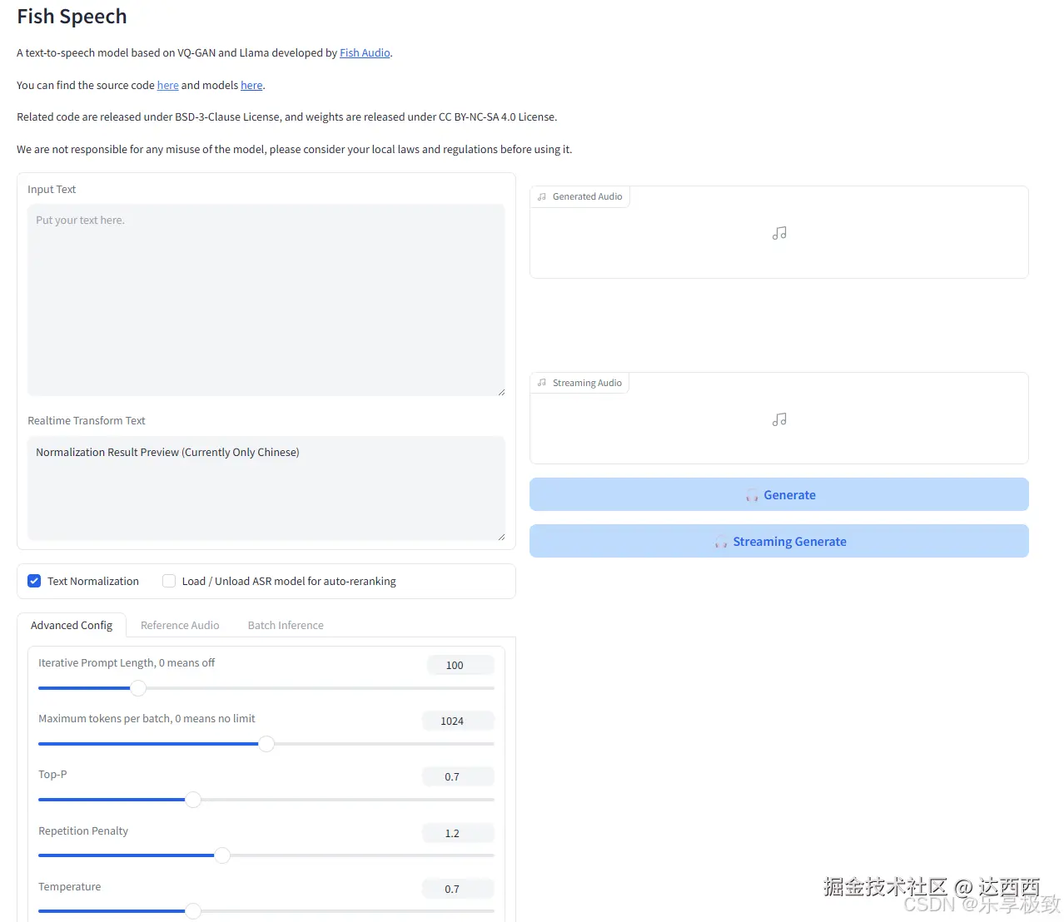Image resolution: width=1064 pixels, height=922 pixels.
Task: Click the Streaming Generate button
Action: click(779, 541)
